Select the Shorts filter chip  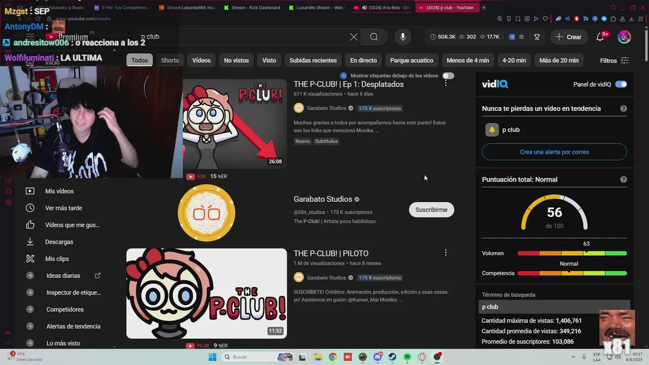[x=170, y=60]
